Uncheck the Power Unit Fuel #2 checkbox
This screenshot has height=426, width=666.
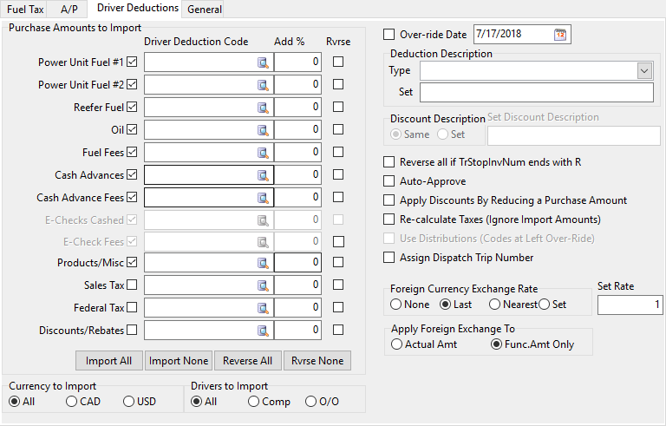[x=133, y=85]
